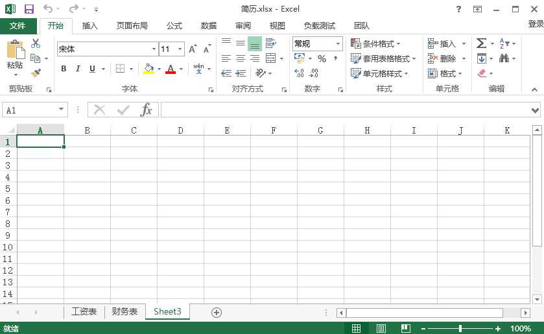The image size is (544, 334).
Task: Toggle italic formatting
Action: 78,68
